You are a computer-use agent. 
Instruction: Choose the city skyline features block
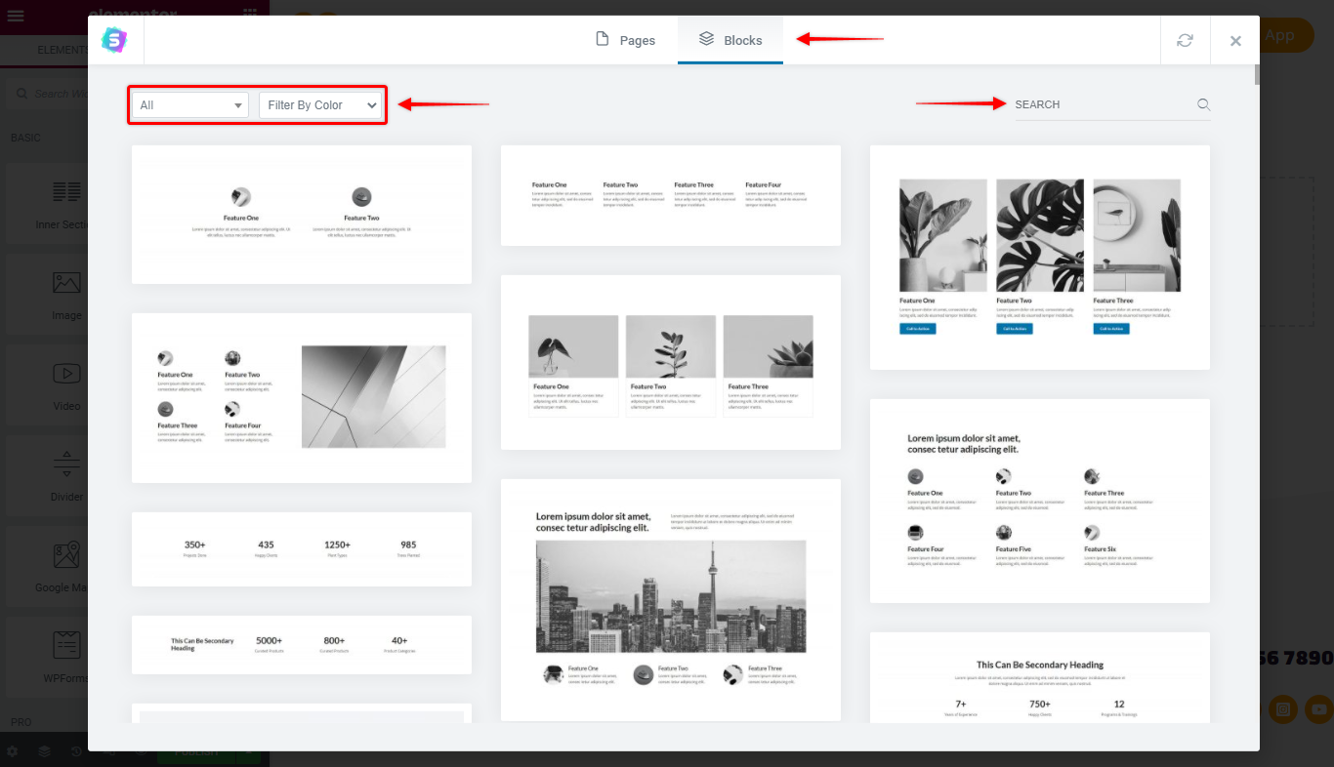671,600
